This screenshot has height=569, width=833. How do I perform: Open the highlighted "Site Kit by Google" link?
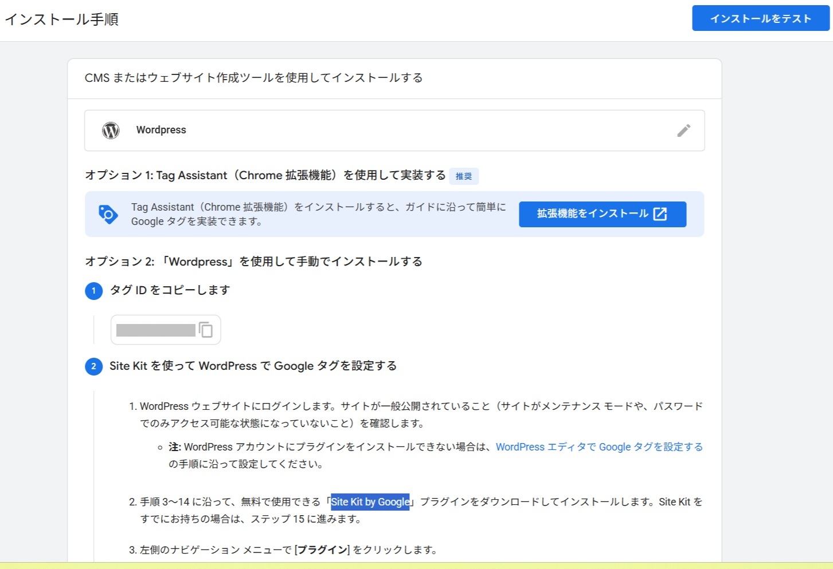click(370, 502)
